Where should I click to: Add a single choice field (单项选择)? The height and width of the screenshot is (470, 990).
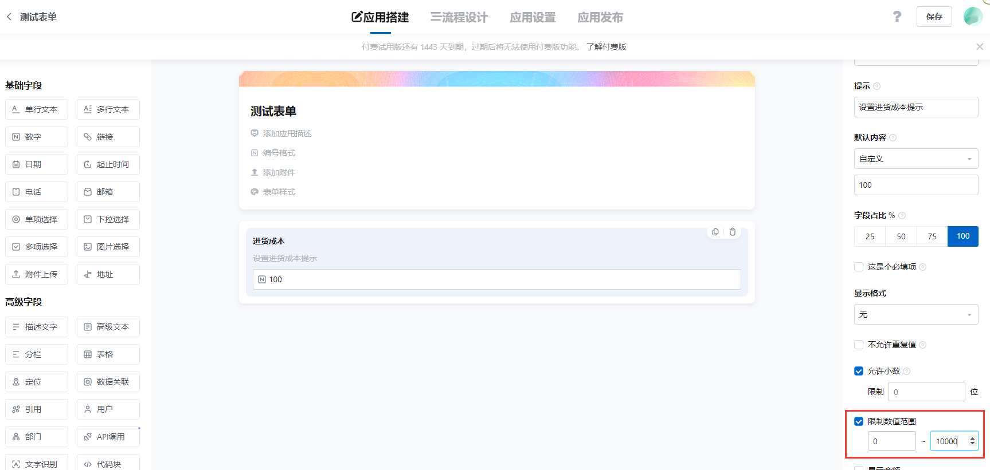(x=37, y=219)
